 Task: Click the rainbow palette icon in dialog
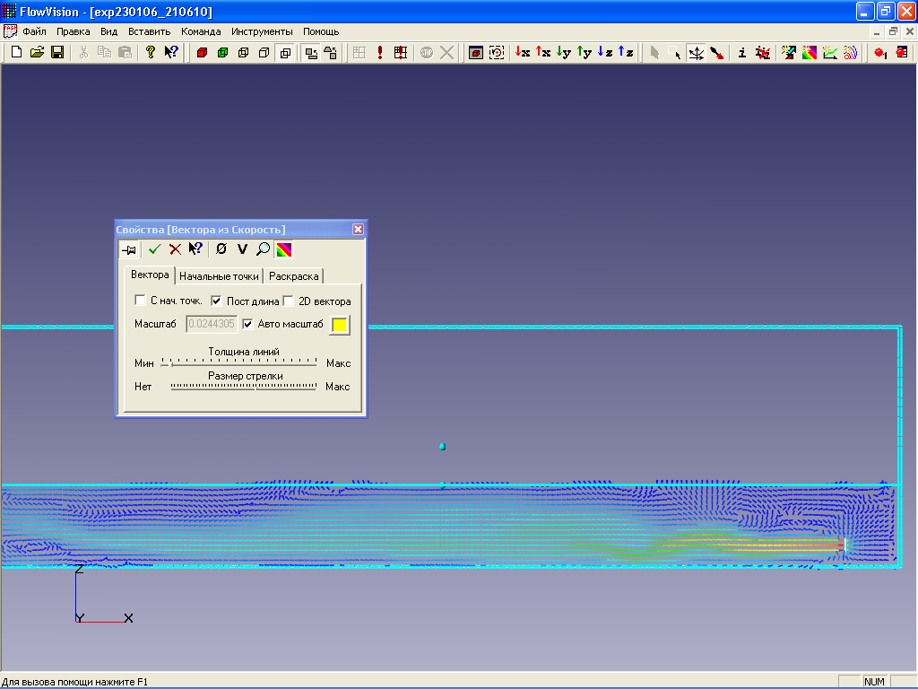[284, 249]
